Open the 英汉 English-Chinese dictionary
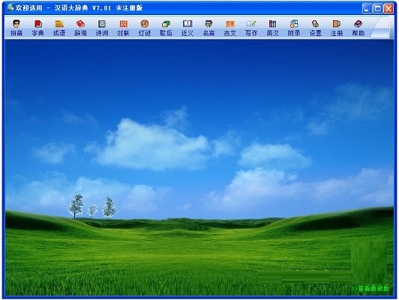This screenshot has height=300, width=399. [272, 28]
